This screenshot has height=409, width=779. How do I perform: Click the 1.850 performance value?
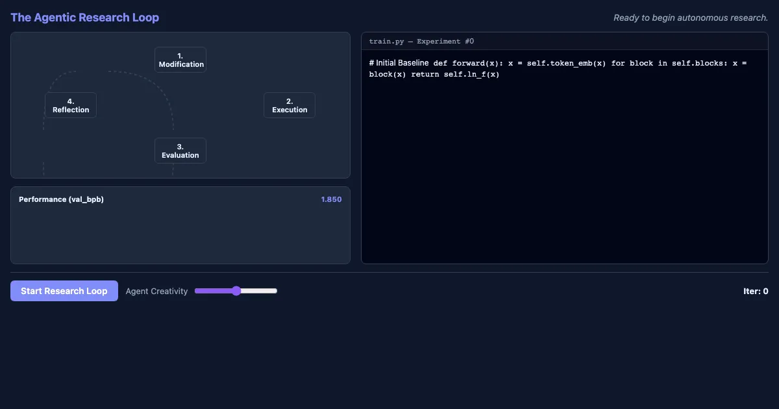point(331,199)
